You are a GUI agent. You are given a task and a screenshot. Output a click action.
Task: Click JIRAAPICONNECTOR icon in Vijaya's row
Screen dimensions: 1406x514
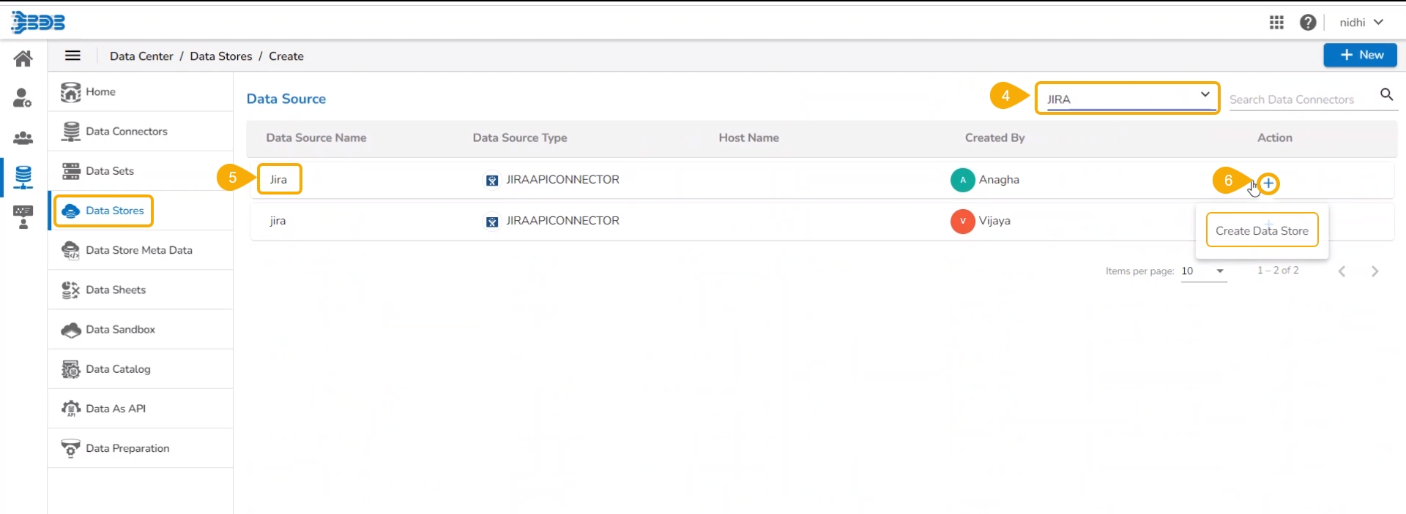click(492, 222)
